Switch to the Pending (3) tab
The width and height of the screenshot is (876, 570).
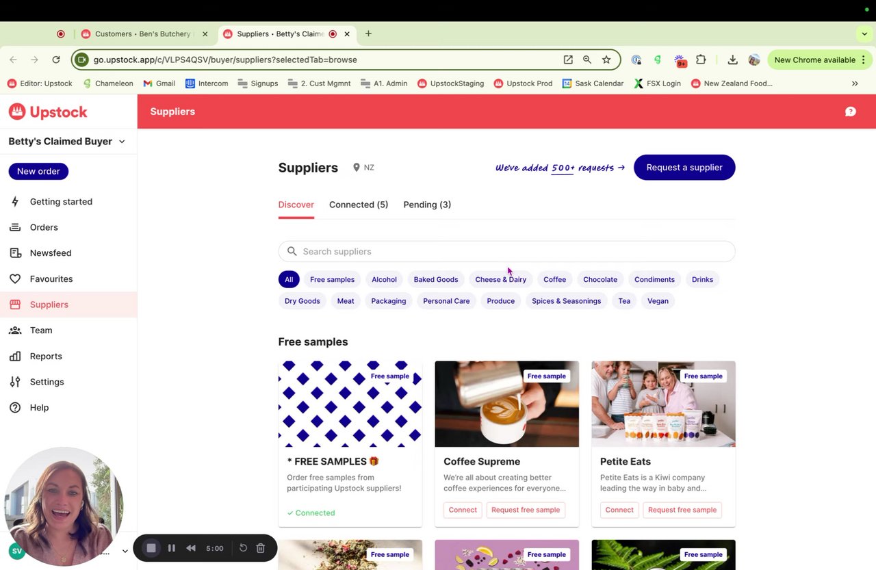(427, 205)
